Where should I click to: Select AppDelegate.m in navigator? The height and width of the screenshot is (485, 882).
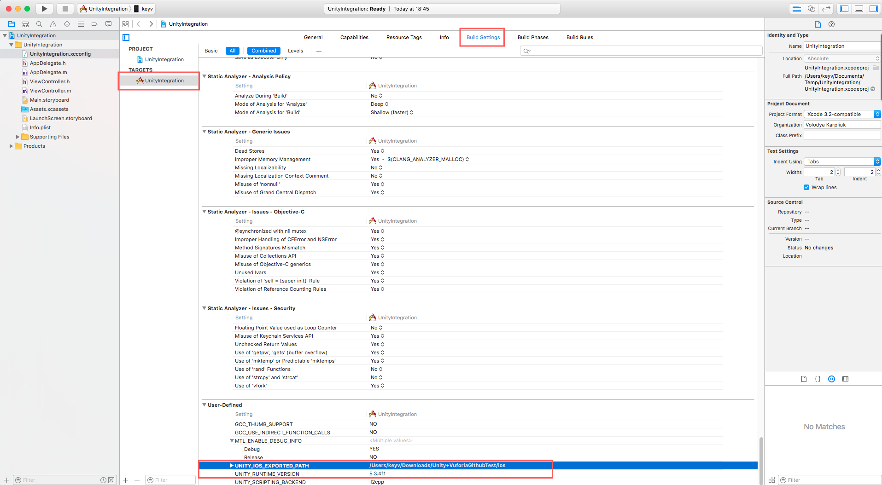pos(48,72)
